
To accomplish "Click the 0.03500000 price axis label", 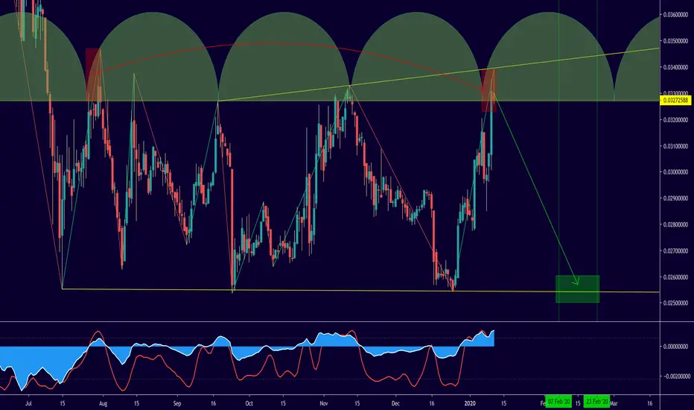I will [675, 41].
